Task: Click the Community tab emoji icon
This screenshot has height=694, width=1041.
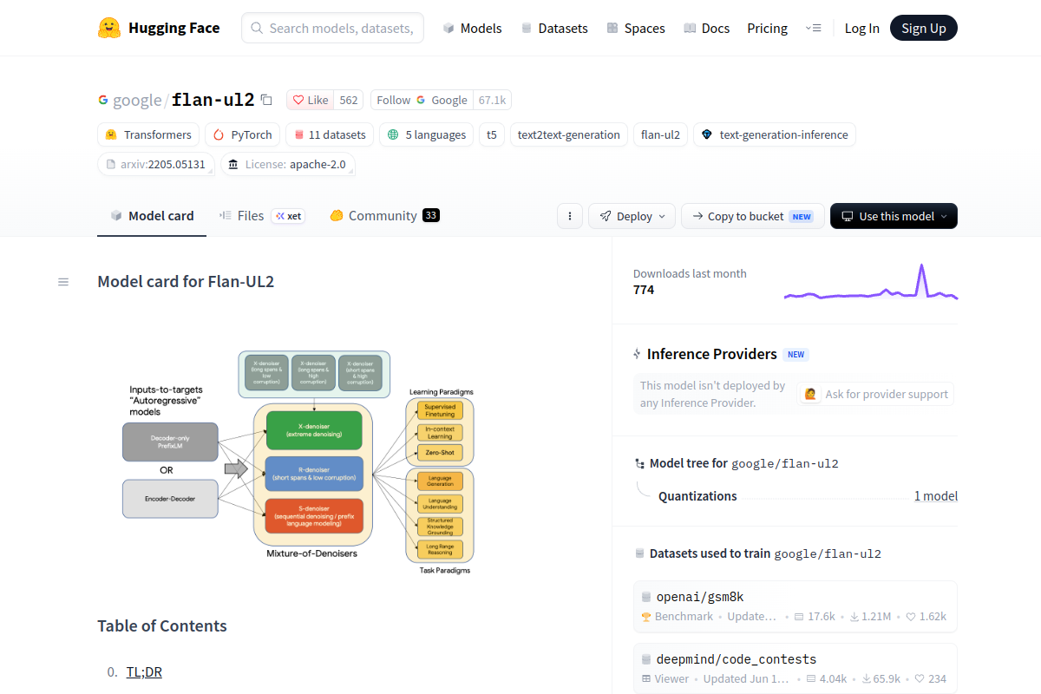Action: coord(337,215)
